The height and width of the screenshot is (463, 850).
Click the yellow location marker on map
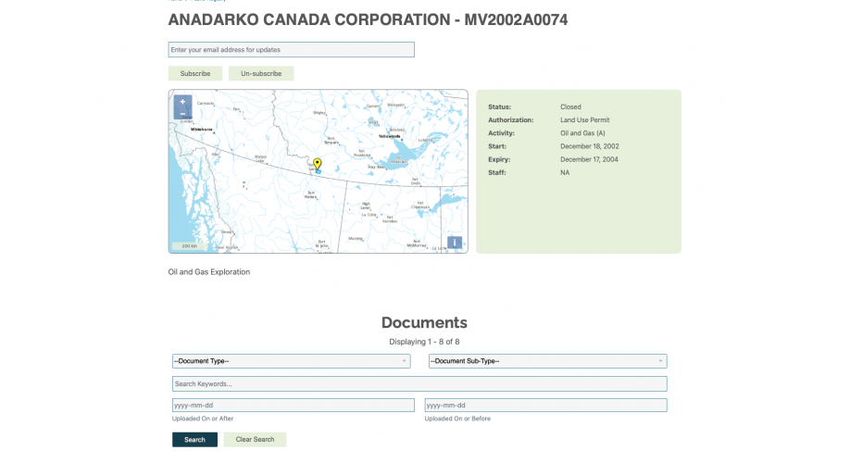tap(317, 164)
